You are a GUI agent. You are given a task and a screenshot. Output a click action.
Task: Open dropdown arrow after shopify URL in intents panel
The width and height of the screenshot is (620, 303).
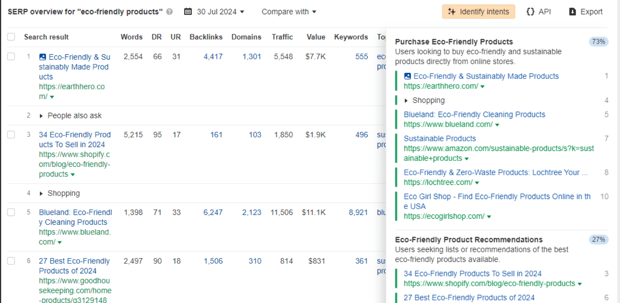(580, 284)
